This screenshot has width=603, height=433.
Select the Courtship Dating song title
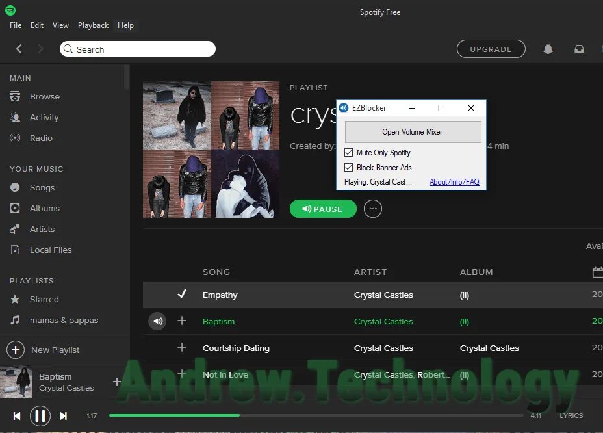point(236,348)
